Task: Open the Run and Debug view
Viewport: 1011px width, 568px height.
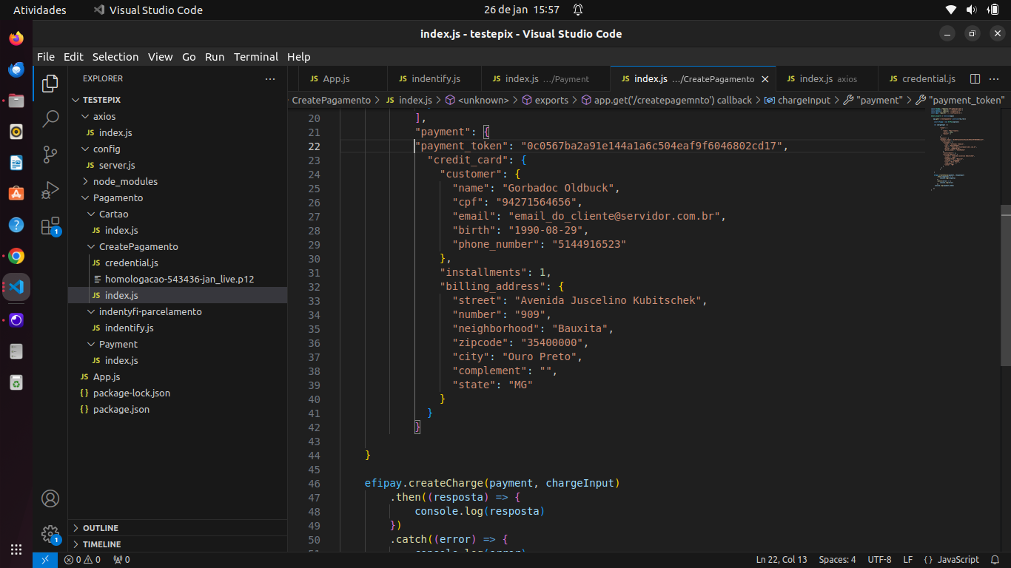Action: 50,190
